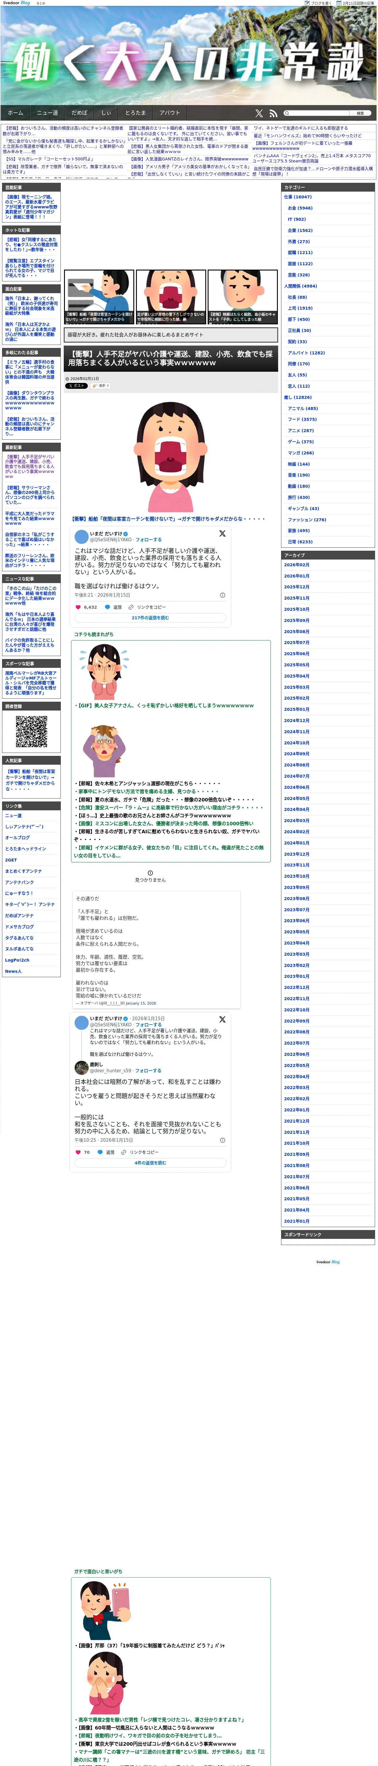The image size is (378, 1766).
Task: Open the 鹿刺し deer avatar
Action: [x=81, y=1068]
